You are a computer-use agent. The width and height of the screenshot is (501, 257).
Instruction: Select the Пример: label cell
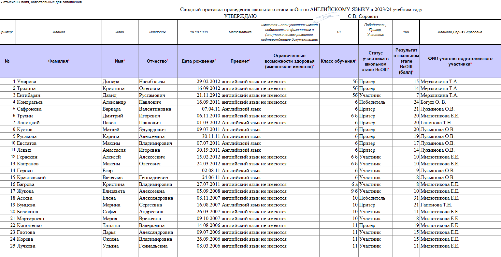pyautogui.click(x=7, y=32)
